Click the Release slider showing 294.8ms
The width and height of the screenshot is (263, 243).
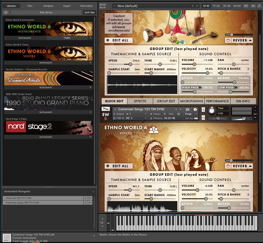(x=233, y=82)
